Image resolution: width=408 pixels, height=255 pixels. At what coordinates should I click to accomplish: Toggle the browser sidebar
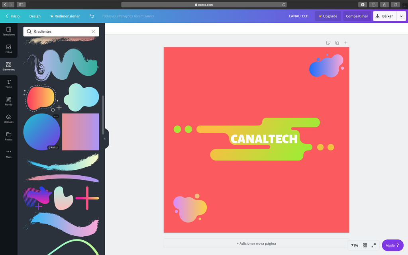pyautogui.click(x=22, y=4)
